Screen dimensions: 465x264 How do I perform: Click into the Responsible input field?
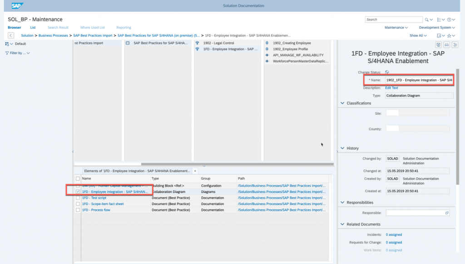click(418, 213)
